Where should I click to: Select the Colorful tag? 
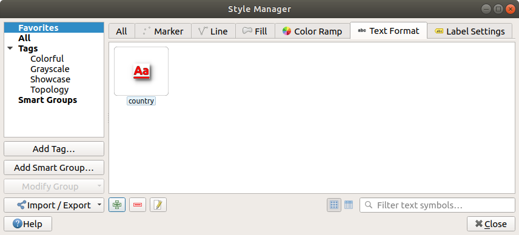(x=47, y=59)
